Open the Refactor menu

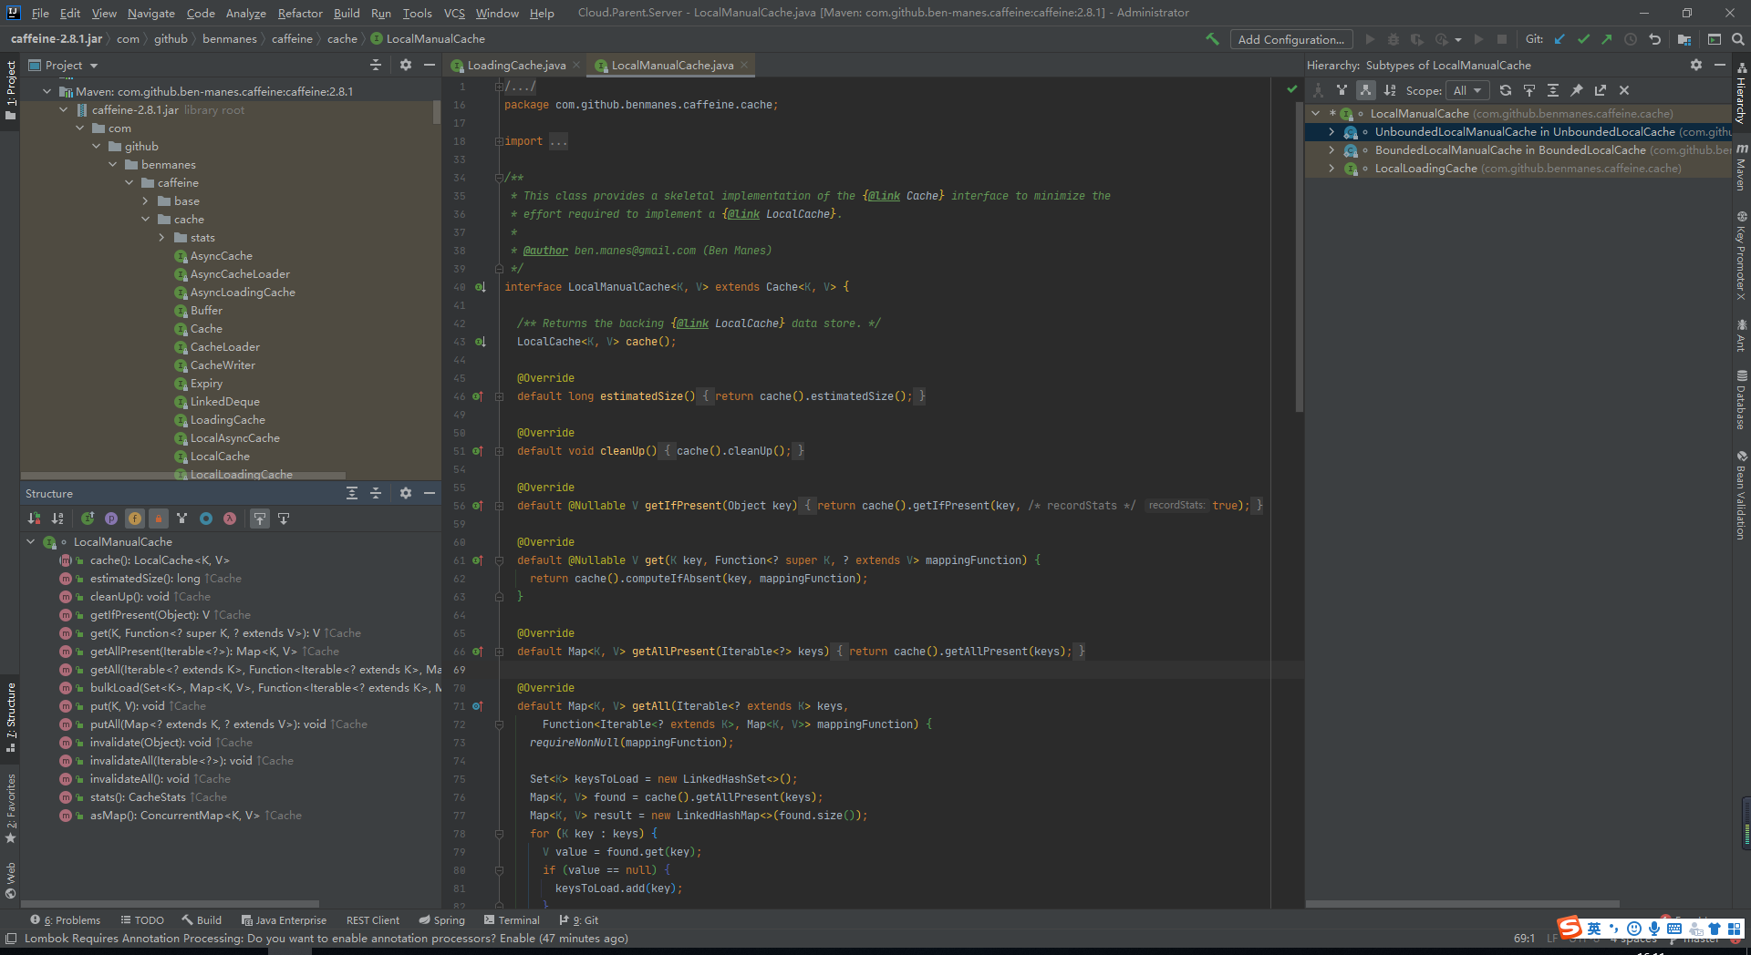[300, 13]
